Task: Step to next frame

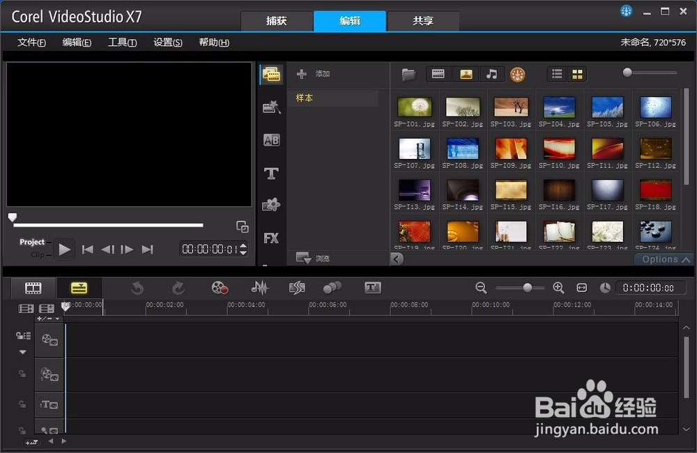Action: (127, 249)
